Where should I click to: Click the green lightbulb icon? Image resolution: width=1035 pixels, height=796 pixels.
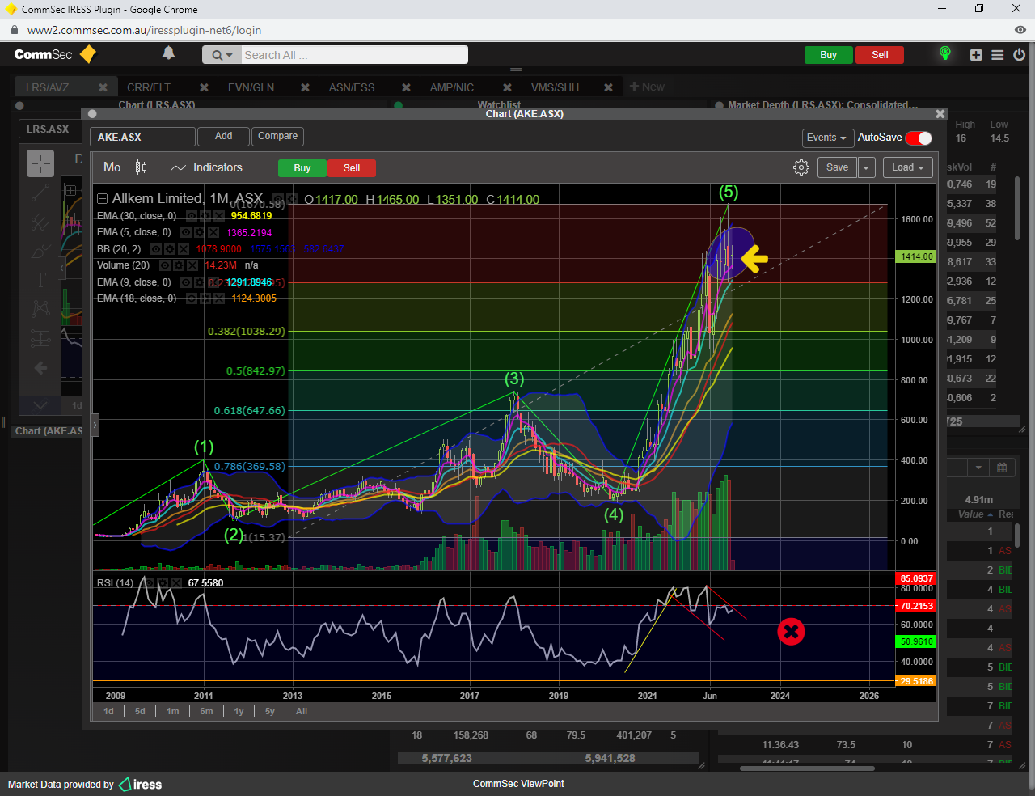point(944,53)
